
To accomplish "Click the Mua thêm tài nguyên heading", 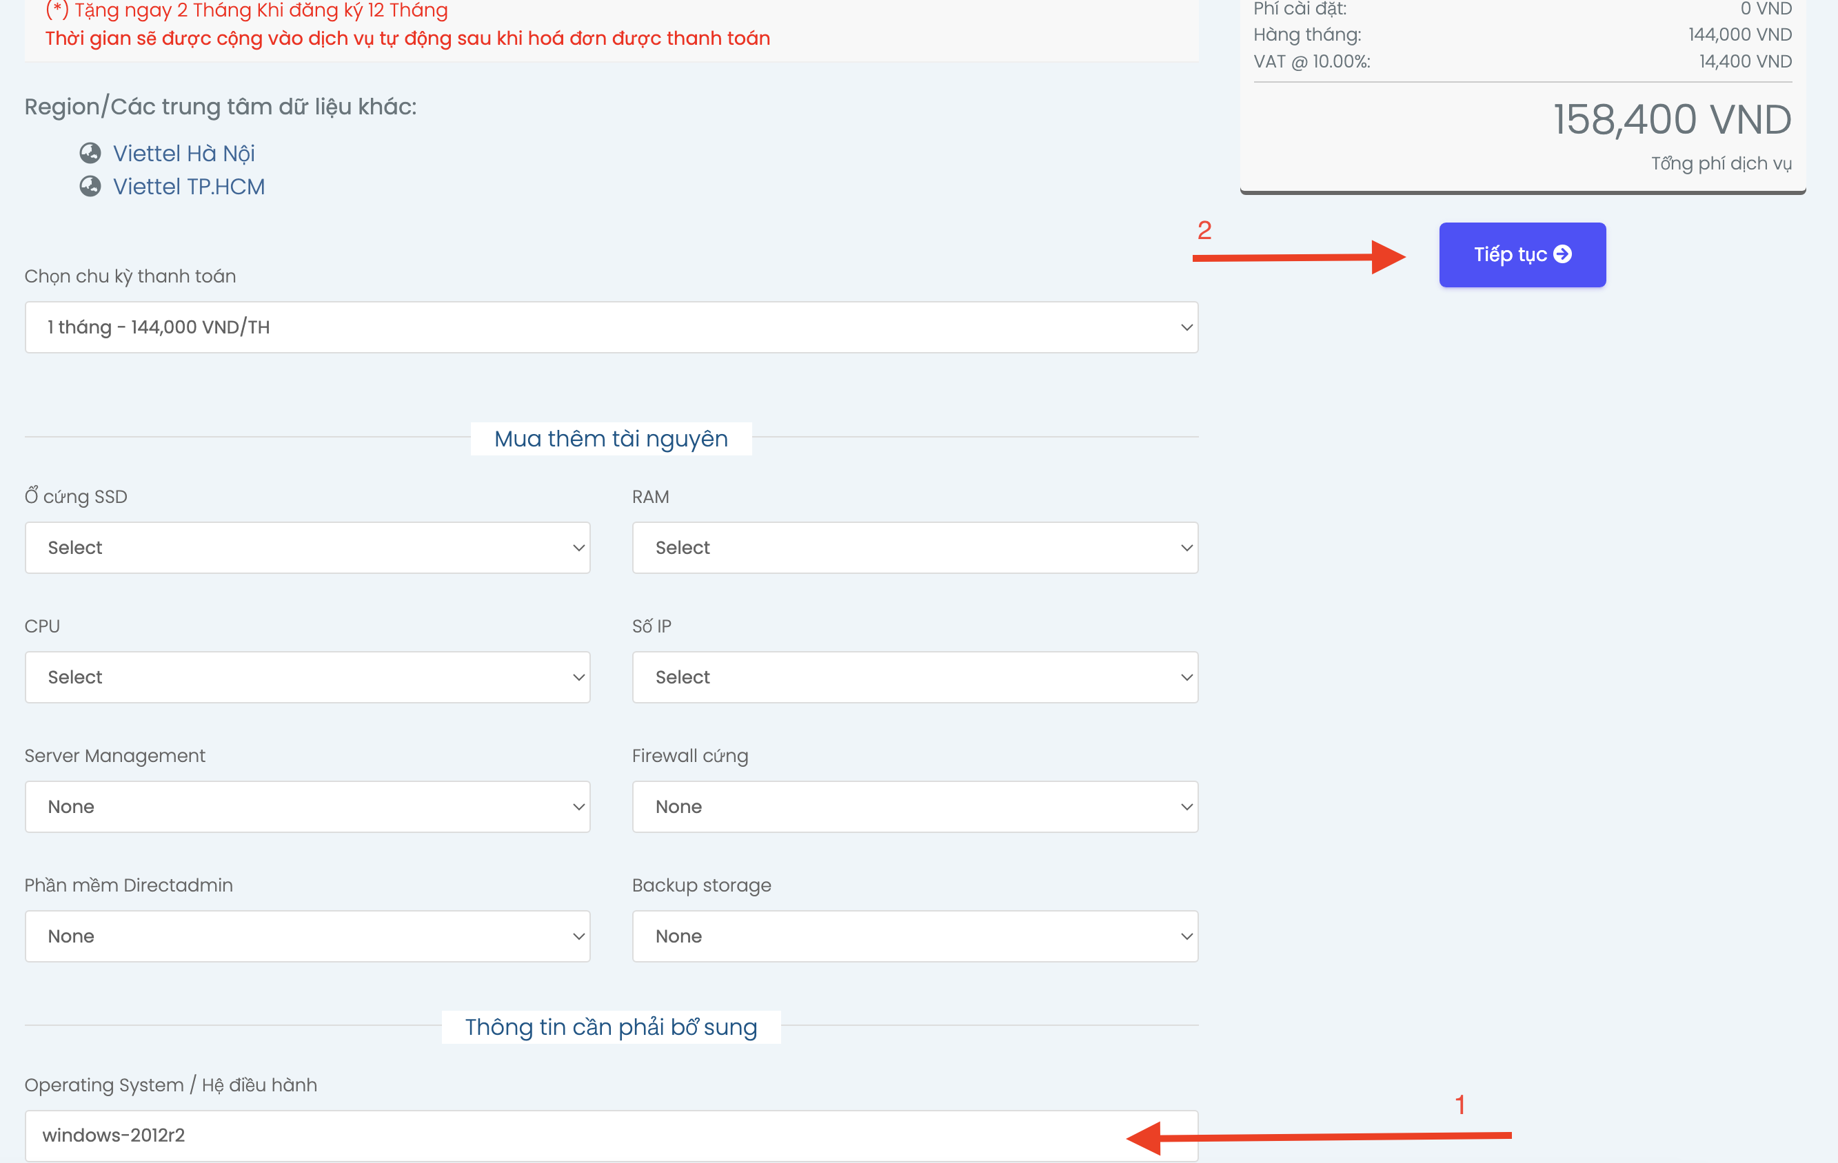I will pos(611,438).
